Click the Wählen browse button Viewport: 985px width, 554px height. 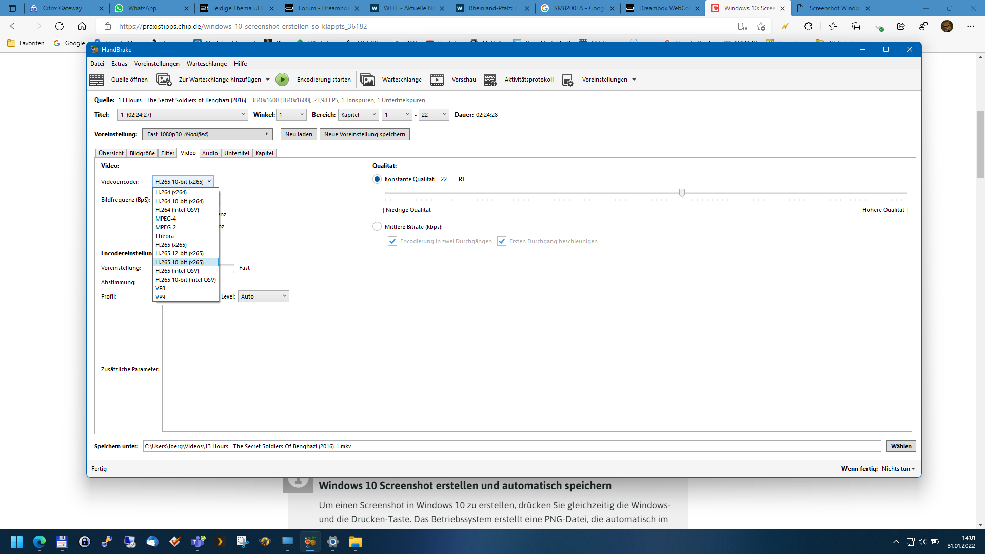[x=901, y=446]
